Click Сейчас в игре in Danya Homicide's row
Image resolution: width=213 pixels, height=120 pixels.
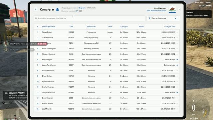click(x=169, y=93)
